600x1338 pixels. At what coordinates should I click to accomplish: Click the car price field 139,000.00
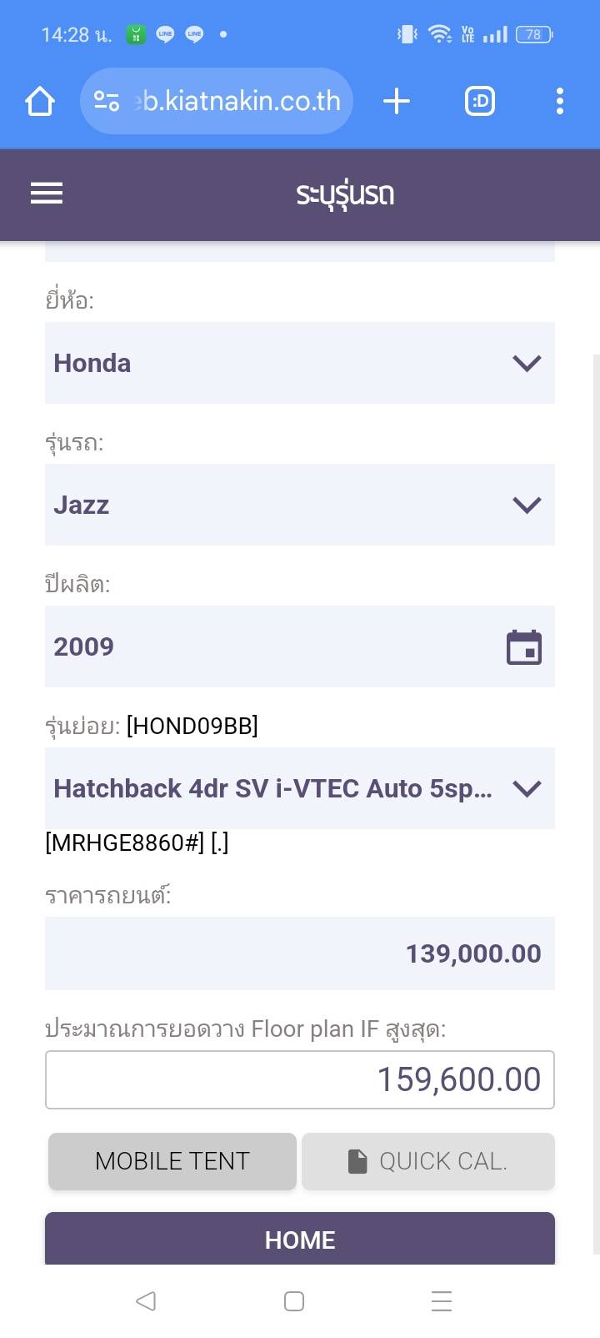[299, 953]
